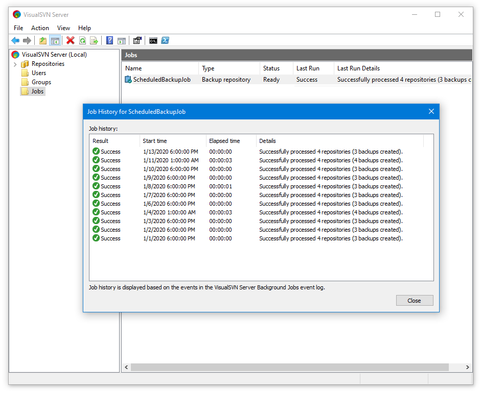
Task: Select the Groups folder in tree
Action: point(41,82)
